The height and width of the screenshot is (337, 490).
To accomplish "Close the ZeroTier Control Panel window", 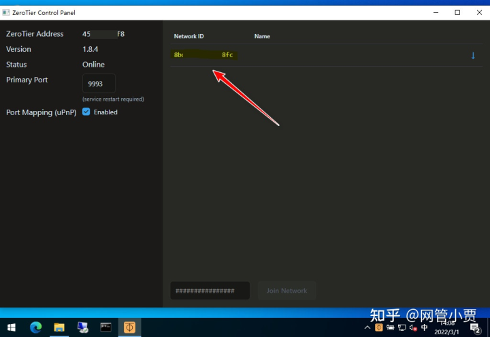I will tap(479, 12).
